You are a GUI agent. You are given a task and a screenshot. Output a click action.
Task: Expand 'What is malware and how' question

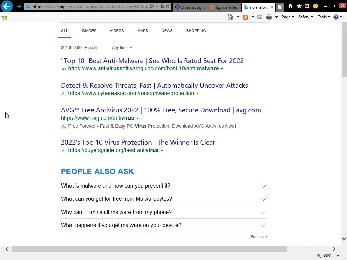click(164, 186)
